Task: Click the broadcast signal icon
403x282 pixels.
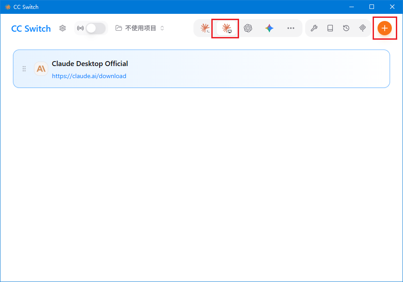Action: 80,28
